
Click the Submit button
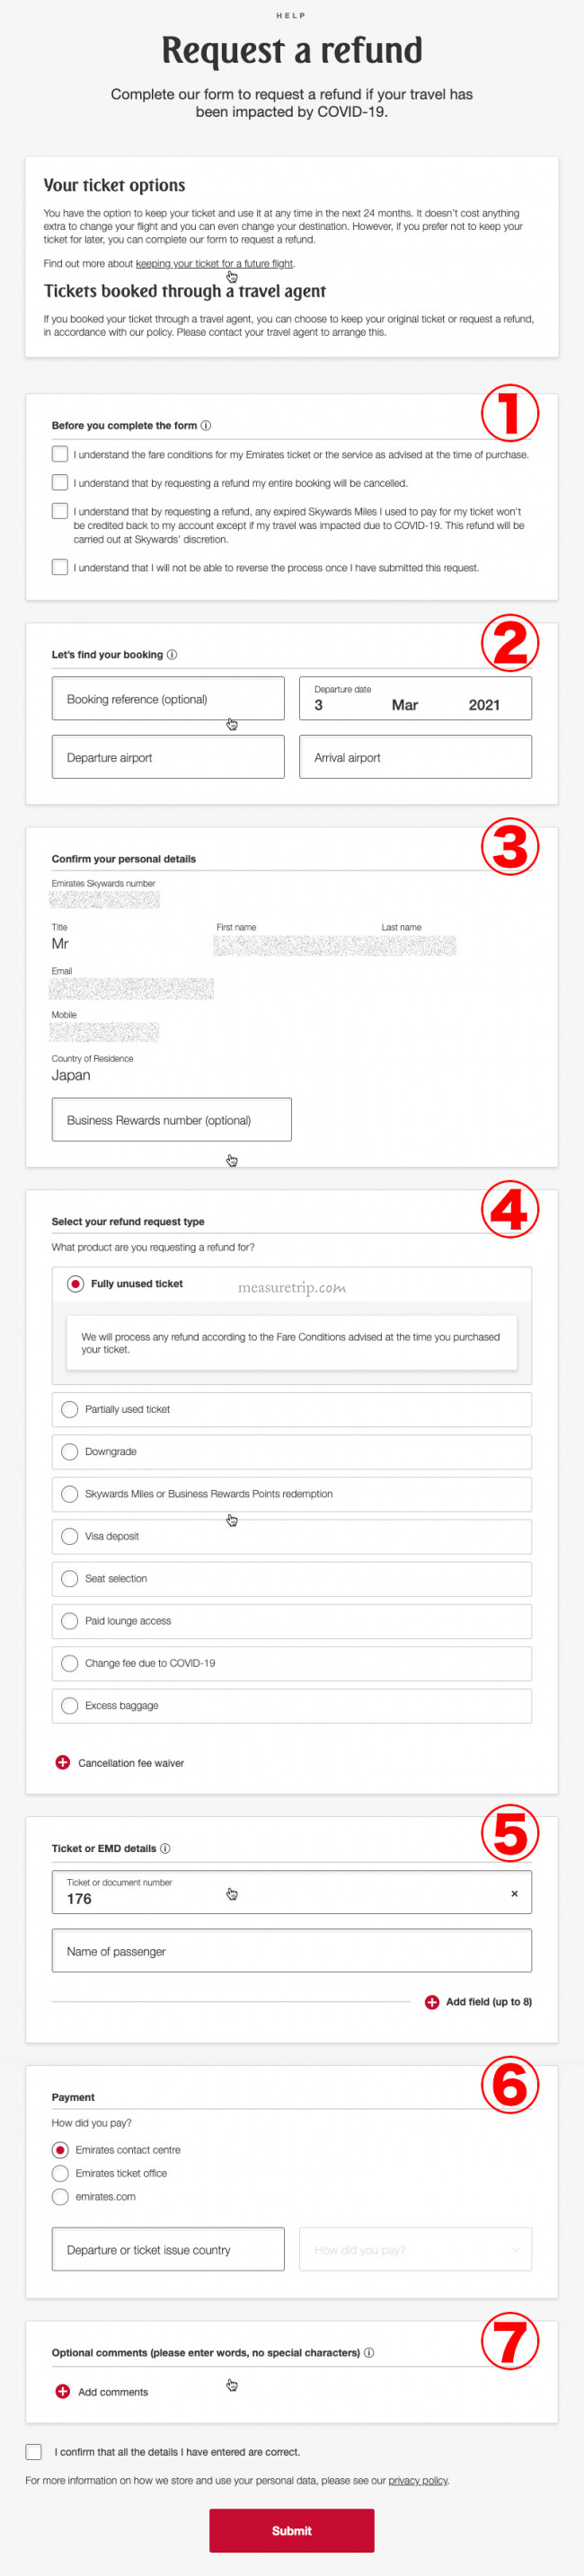[x=291, y=2530]
